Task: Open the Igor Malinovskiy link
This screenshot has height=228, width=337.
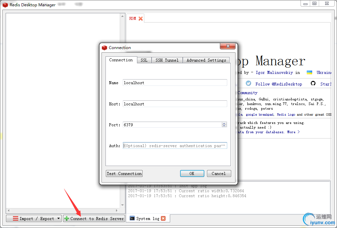Action: coord(274,73)
